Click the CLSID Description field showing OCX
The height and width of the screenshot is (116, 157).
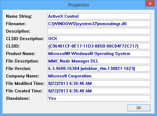click(99, 39)
